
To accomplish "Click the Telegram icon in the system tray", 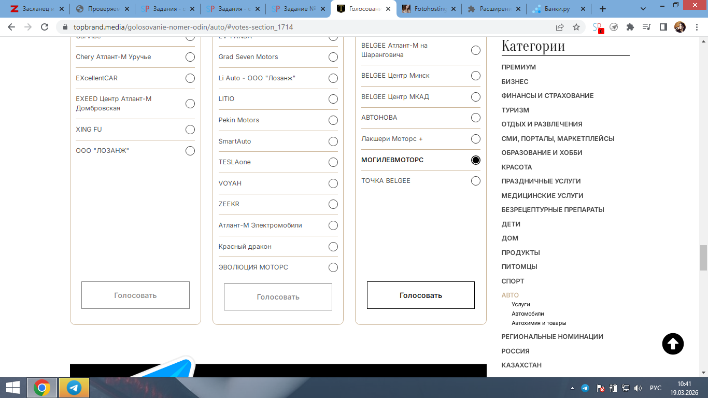I will (585, 388).
